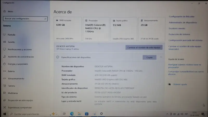Launch Microsoft Edge from the taskbar
The image size is (208, 117).
[72, 114]
